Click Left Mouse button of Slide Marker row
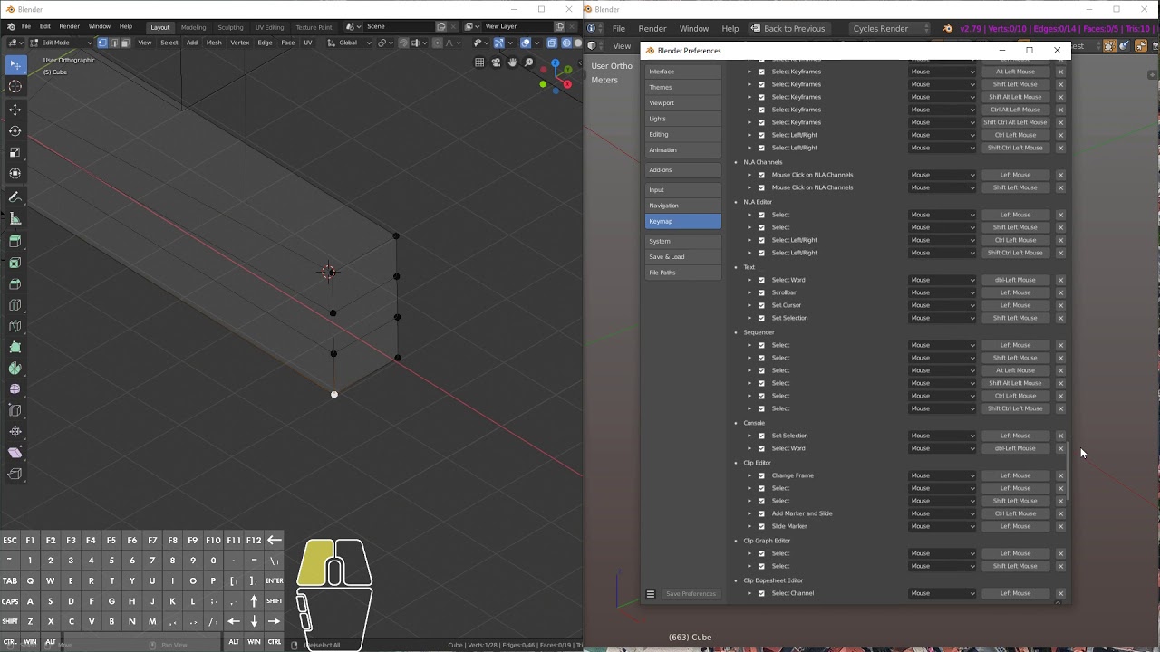This screenshot has height=652, width=1160. coord(1015,526)
